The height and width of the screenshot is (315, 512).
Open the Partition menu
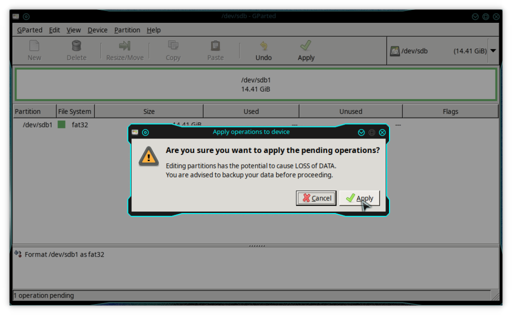click(x=127, y=30)
